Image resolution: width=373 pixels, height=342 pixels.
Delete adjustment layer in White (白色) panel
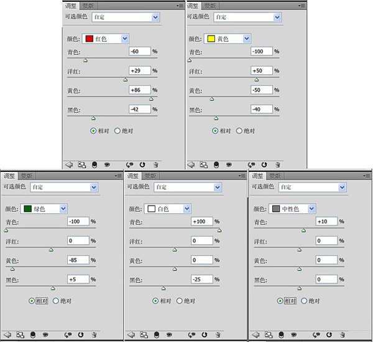coord(218,335)
